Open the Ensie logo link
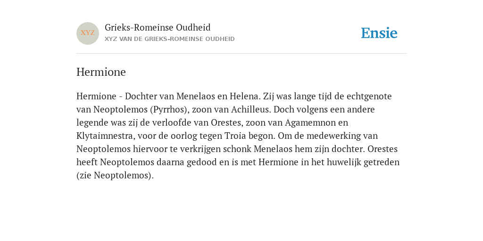Viewport: 483px width, 241px height. (379, 33)
